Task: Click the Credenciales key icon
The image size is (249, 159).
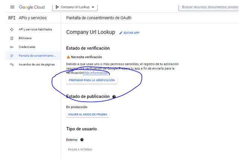Action: click(x=12, y=47)
